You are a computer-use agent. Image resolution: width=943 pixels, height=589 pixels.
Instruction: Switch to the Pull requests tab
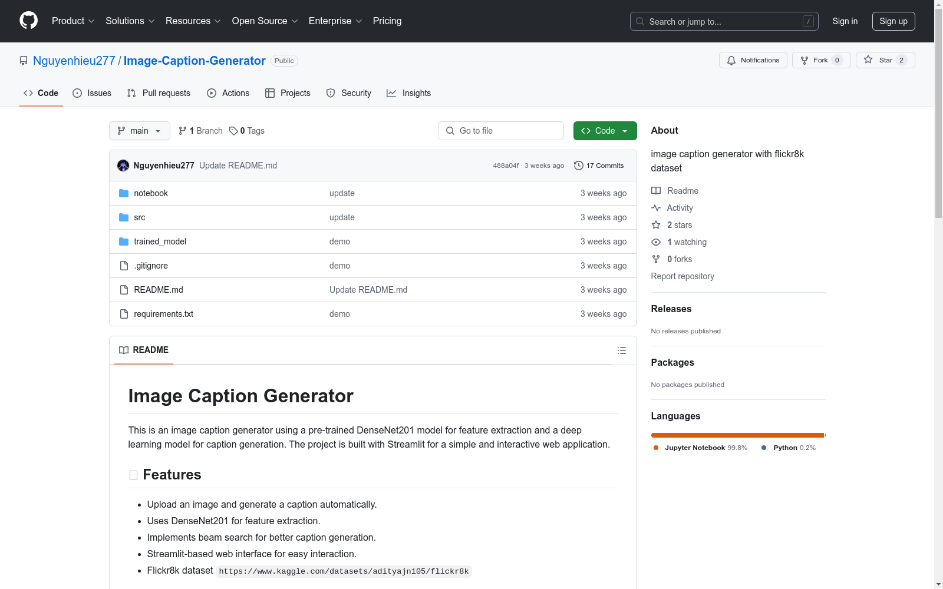point(159,93)
